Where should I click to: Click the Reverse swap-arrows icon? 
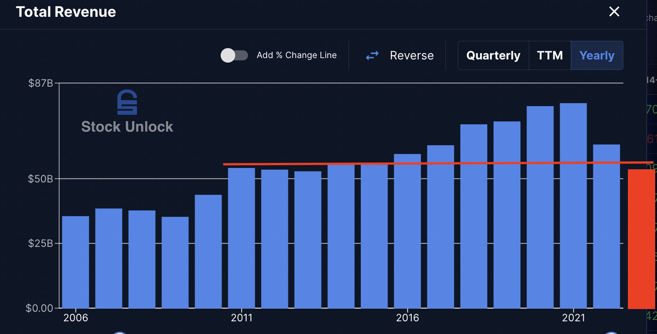point(372,56)
